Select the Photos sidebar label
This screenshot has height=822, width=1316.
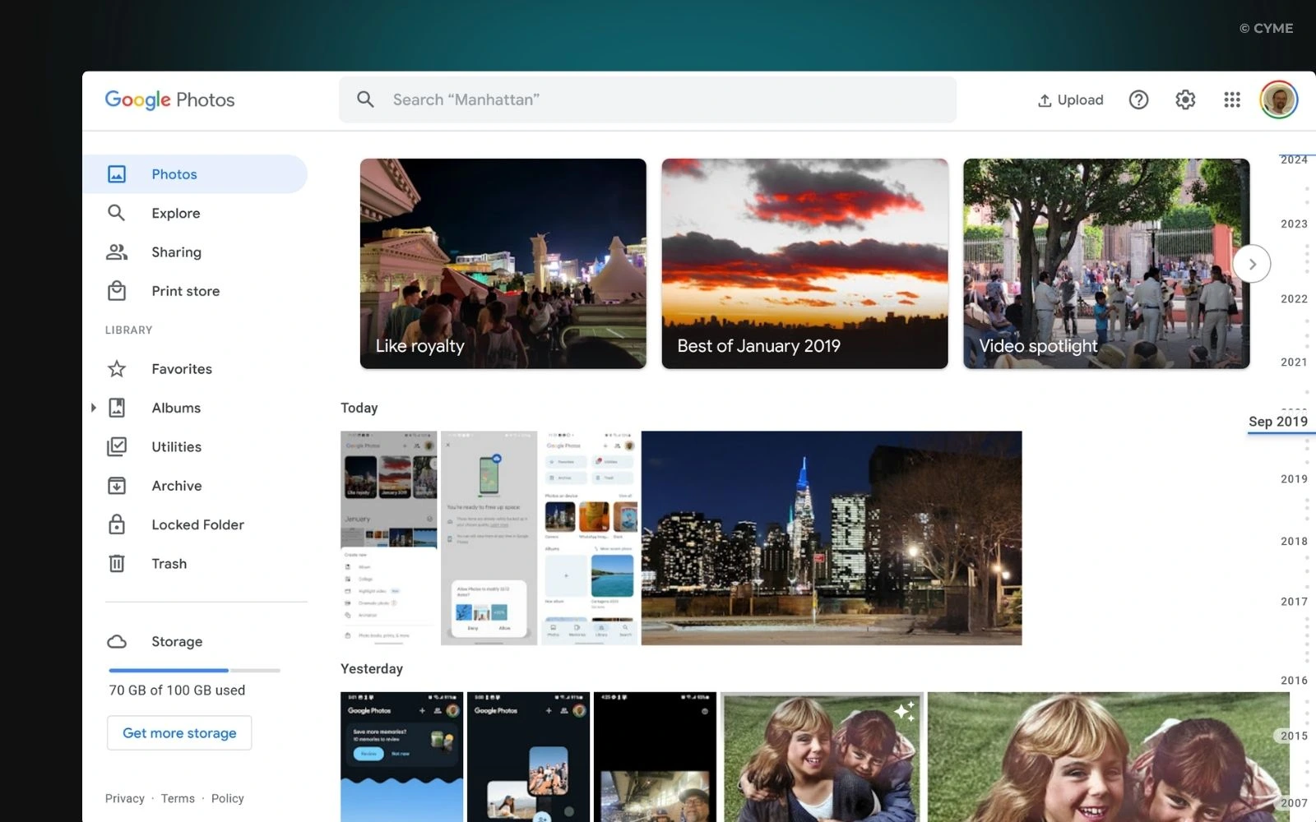click(174, 174)
